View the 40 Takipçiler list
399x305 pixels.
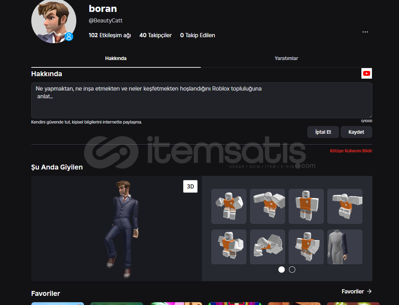155,35
